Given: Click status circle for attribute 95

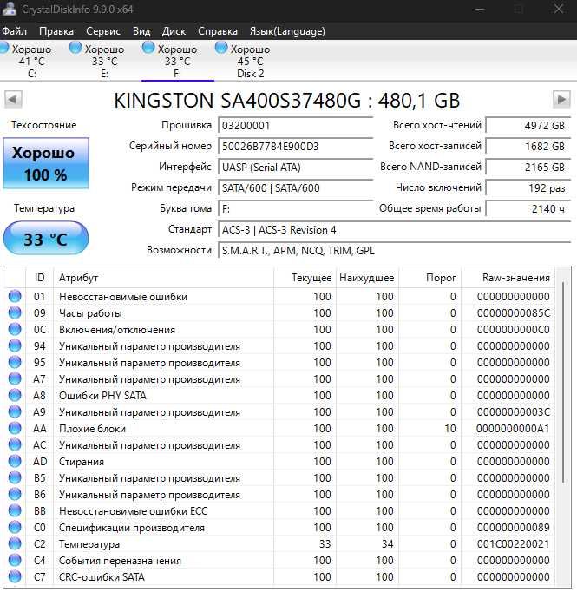Looking at the screenshot, I should point(15,363).
